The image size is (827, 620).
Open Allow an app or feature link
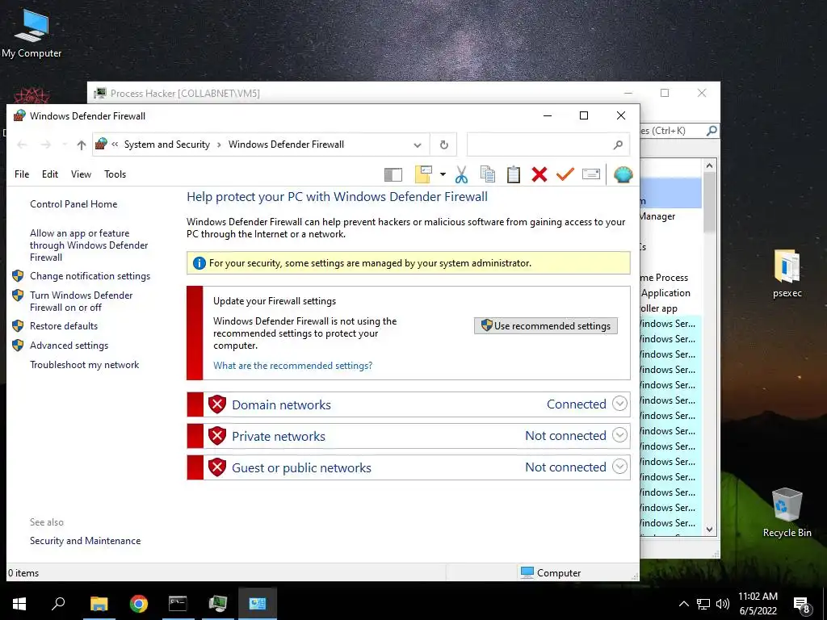click(x=89, y=245)
